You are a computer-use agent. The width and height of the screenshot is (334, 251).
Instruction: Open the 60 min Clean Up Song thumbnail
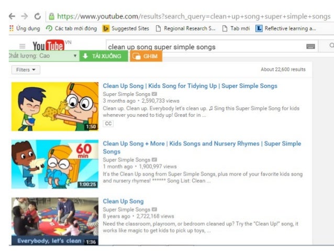tap(55, 164)
